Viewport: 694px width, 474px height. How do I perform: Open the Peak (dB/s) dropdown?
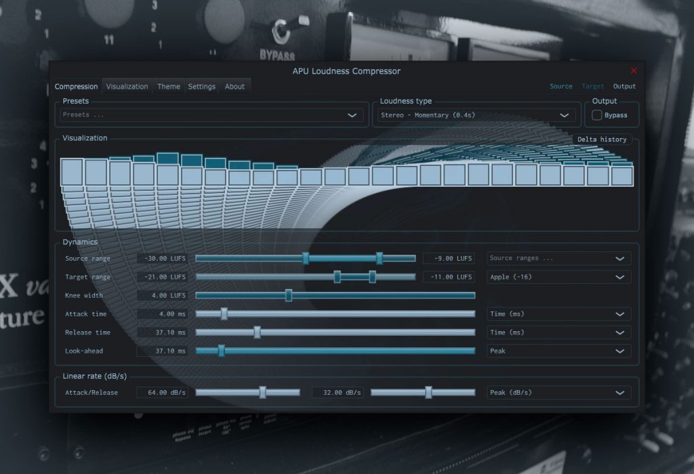(558, 393)
